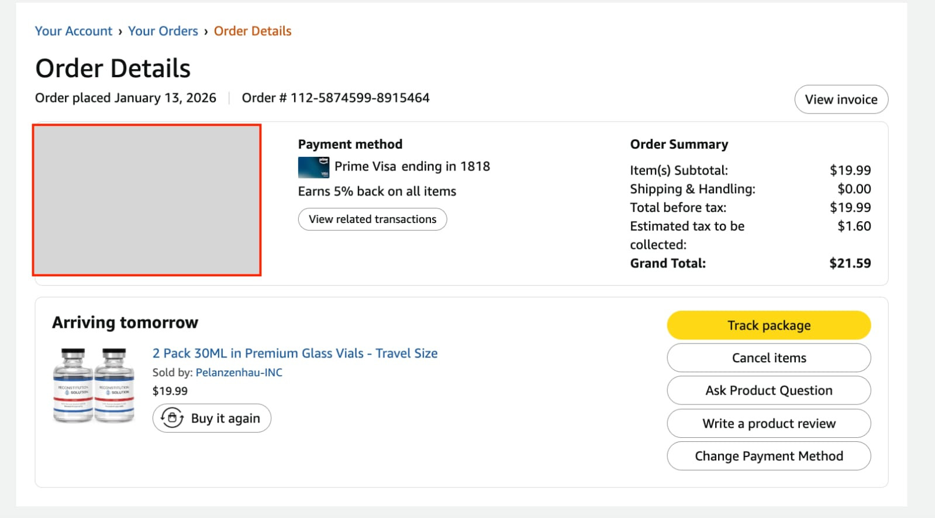This screenshot has width=935, height=518.
Task: Open the View invoice button
Action: point(841,100)
